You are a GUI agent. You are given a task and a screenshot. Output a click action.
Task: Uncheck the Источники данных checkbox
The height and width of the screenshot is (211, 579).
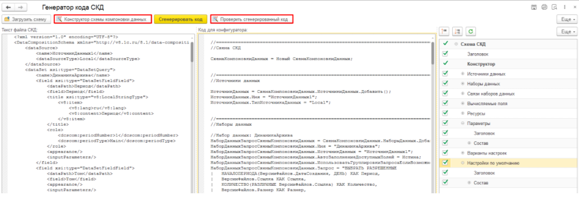(x=445, y=74)
